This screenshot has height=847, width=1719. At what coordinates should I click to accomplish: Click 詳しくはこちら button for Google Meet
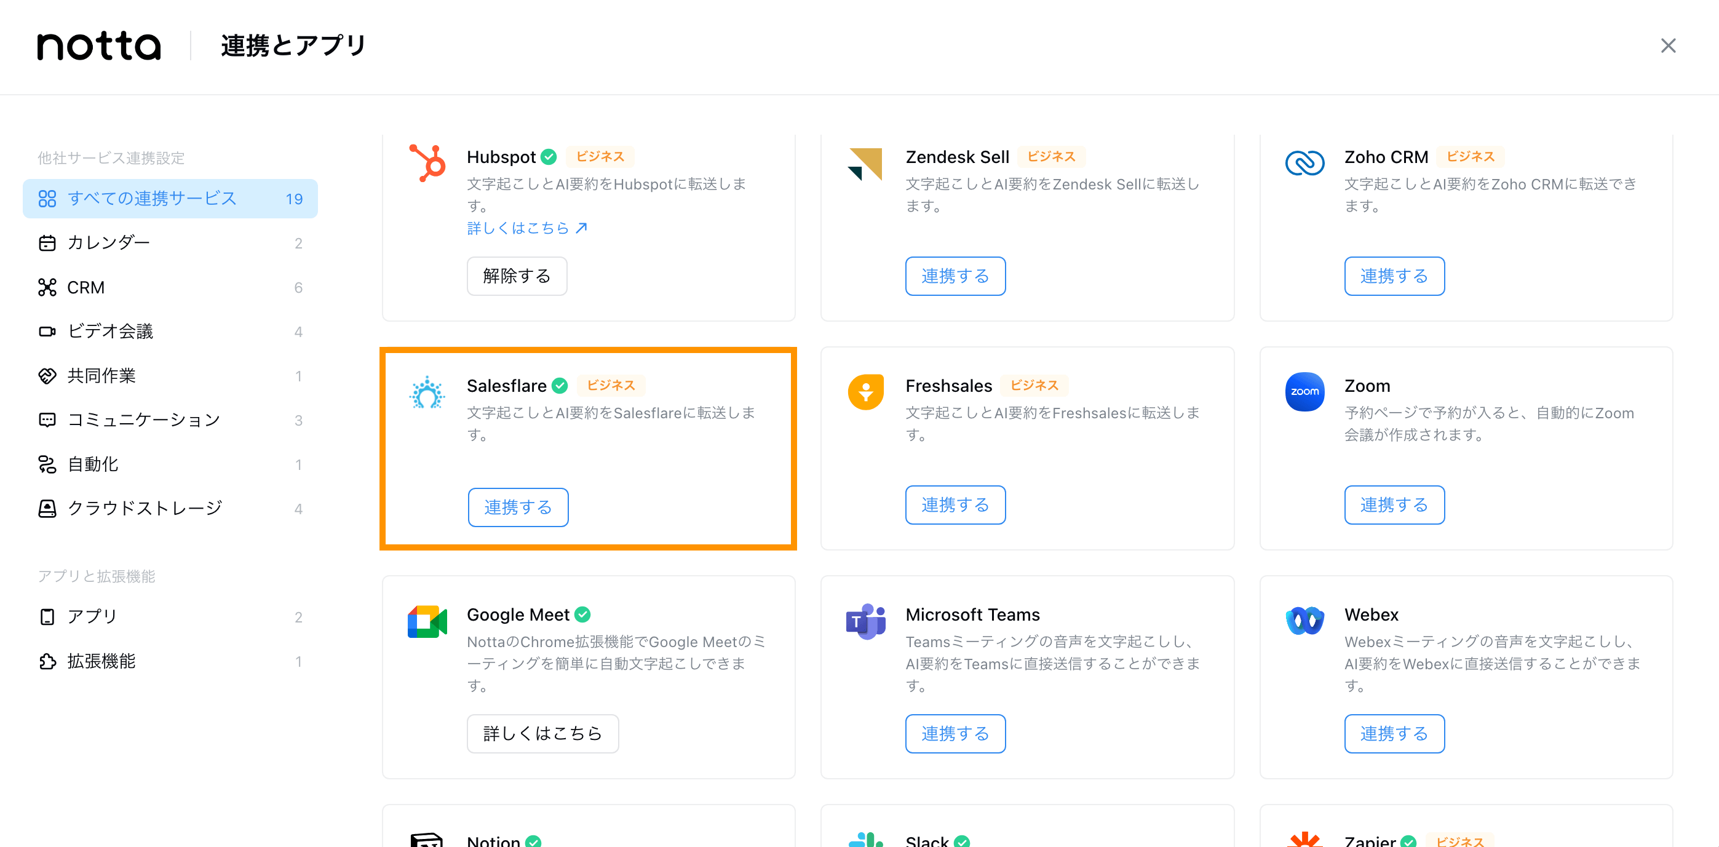(x=542, y=734)
